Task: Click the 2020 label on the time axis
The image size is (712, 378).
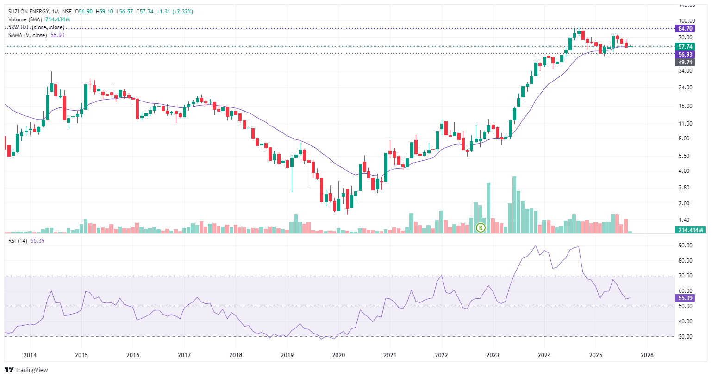Action: pyautogui.click(x=338, y=355)
